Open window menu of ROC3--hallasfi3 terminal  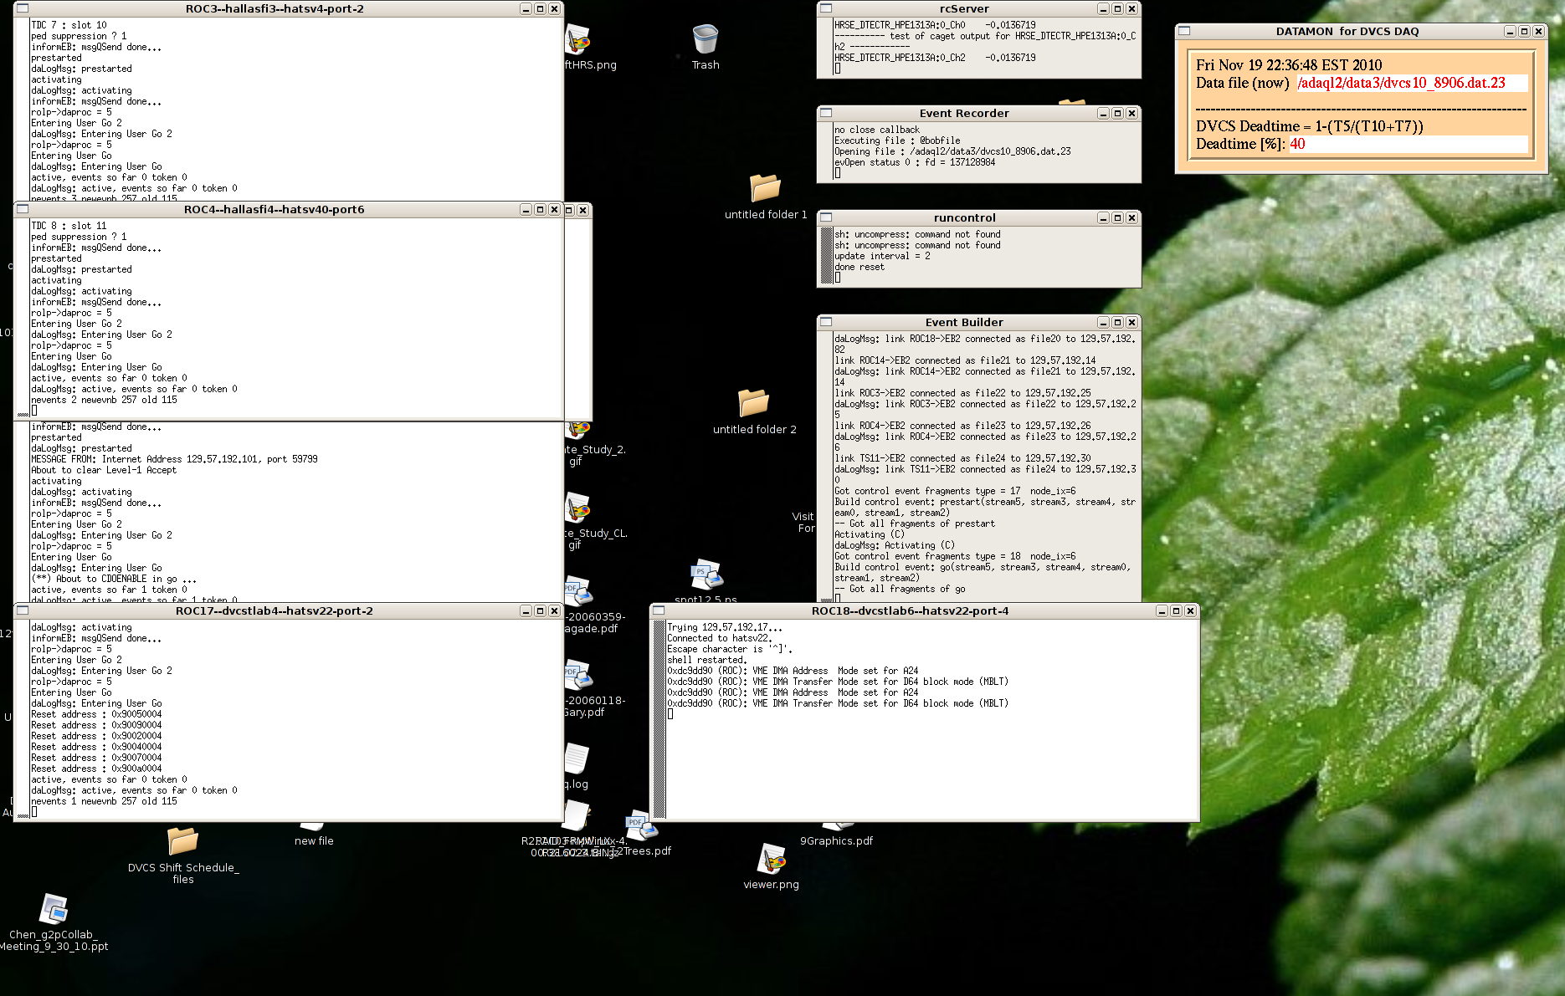[23, 8]
